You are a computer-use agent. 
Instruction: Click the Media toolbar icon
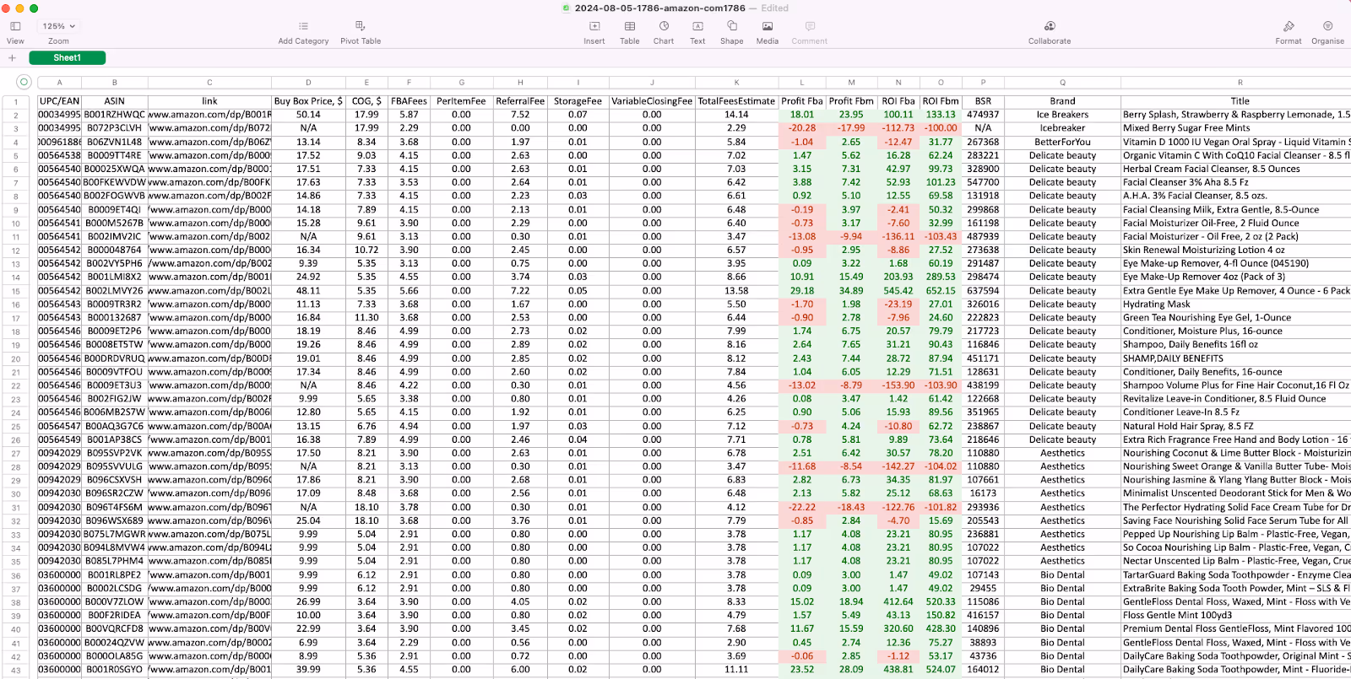768,26
